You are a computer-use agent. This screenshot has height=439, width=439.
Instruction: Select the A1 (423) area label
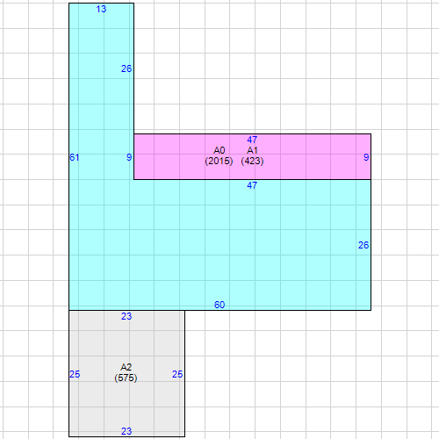(x=252, y=155)
